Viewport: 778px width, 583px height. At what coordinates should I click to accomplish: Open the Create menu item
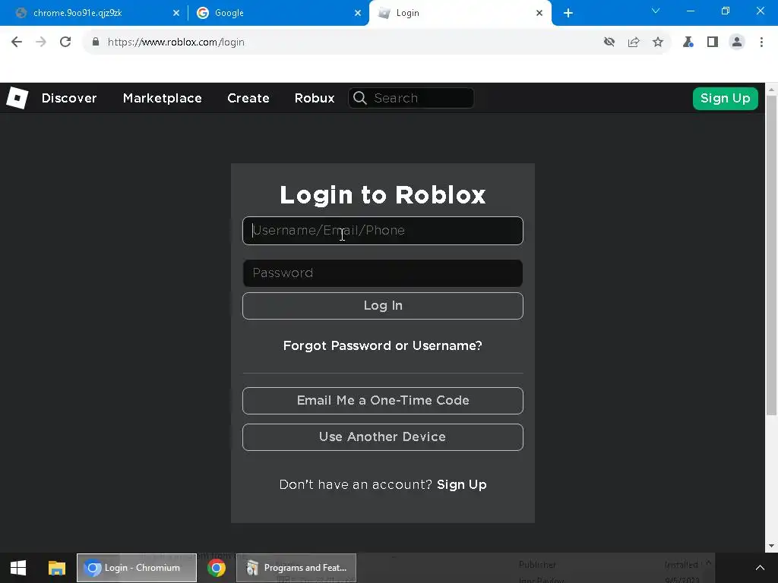click(248, 98)
